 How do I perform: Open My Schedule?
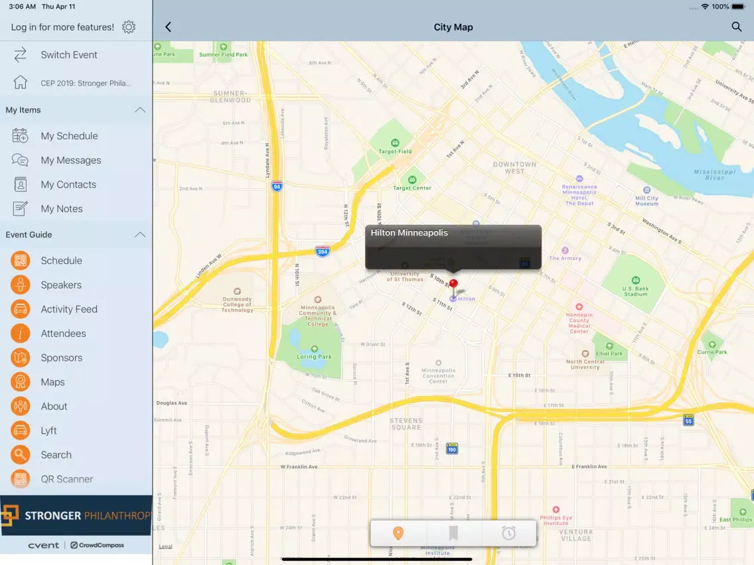76,136
